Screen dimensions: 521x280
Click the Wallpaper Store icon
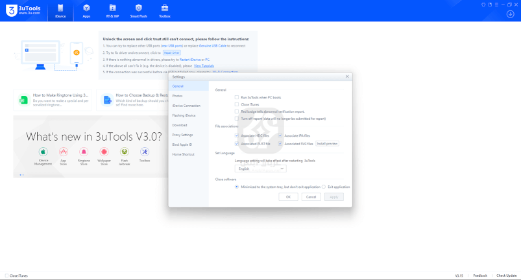click(104, 152)
